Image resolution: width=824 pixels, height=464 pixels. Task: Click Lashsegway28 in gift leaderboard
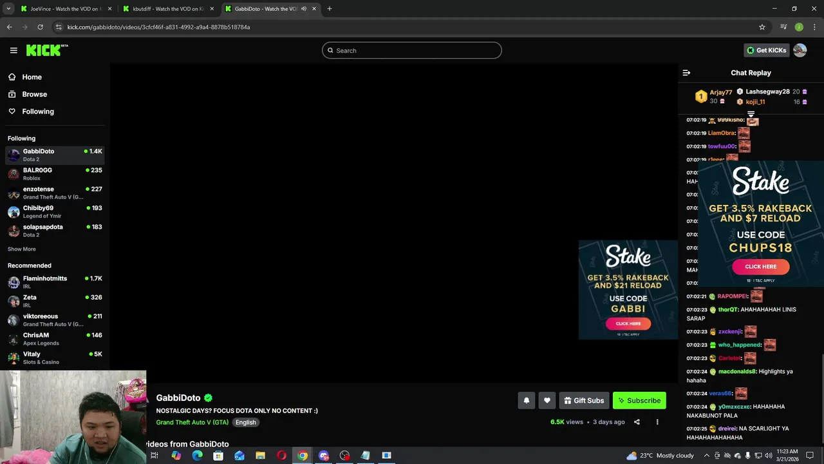767,92
